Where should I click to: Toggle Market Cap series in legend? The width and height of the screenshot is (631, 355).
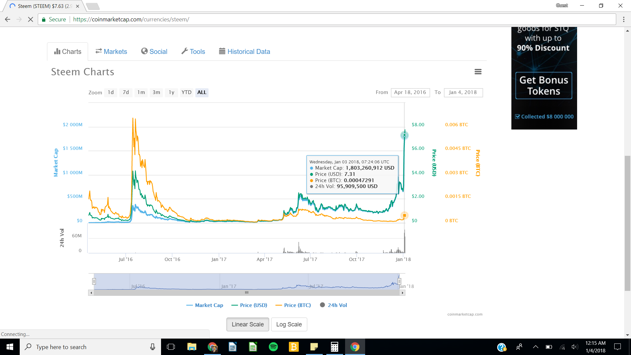[x=204, y=305]
